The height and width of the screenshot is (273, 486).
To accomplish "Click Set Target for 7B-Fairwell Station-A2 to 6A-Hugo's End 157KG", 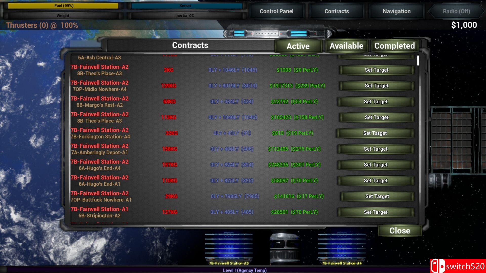I will coord(376,164).
